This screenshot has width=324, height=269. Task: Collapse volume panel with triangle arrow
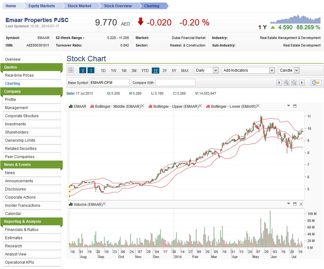(289, 204)
